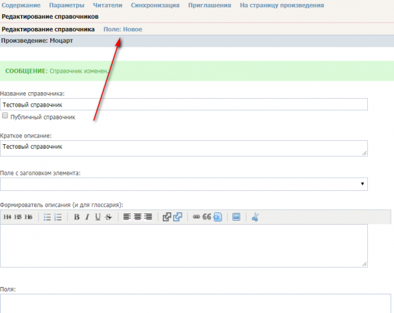Apply strikethrough formatting

click(x=108, y=217)
